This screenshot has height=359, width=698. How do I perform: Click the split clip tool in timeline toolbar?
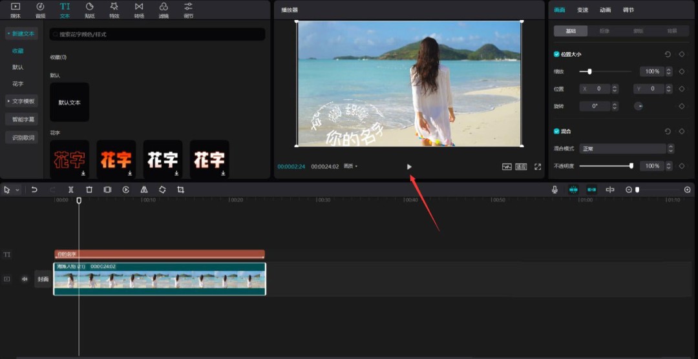[x=71, y=190]
